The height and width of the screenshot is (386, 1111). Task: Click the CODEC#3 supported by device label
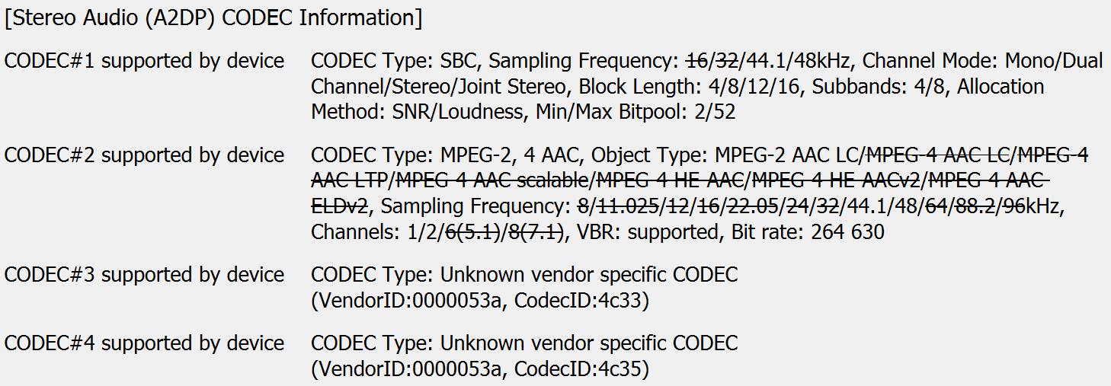coord(145,275)
